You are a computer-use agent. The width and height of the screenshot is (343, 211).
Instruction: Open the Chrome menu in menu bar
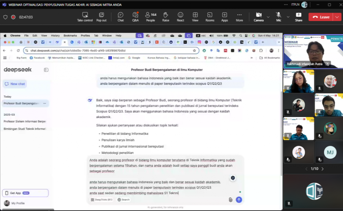coord(15,35)
